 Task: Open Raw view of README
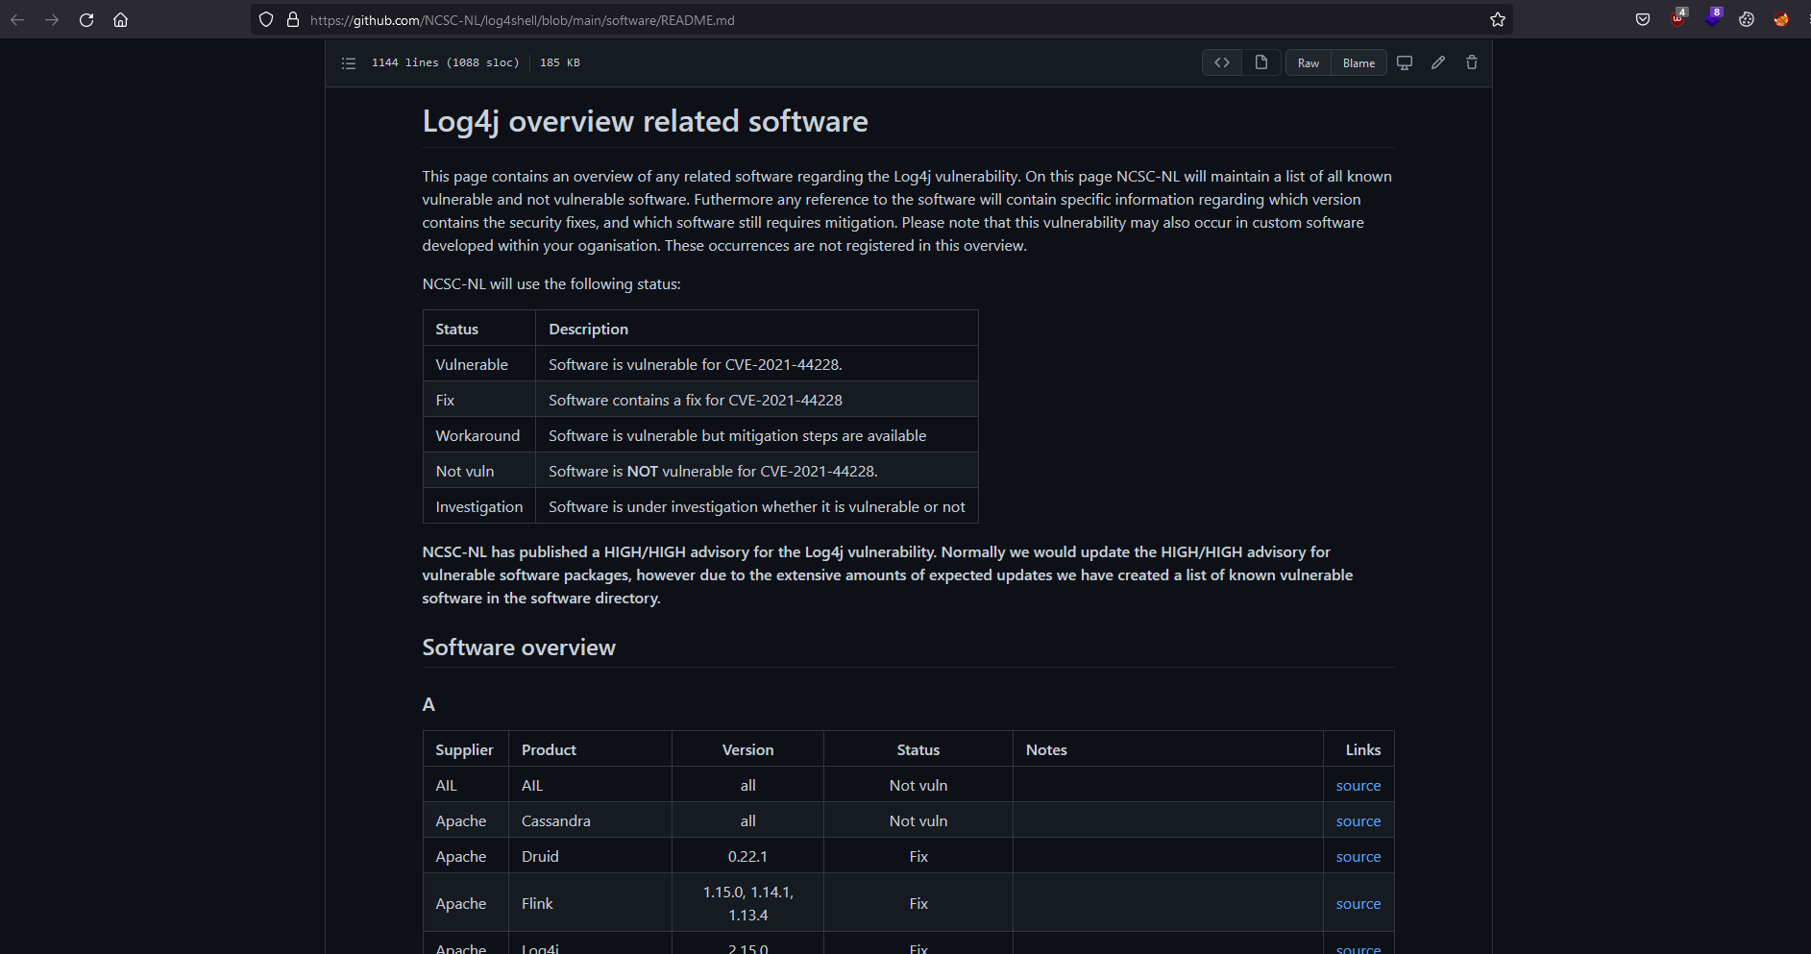tap(1309, 63)
